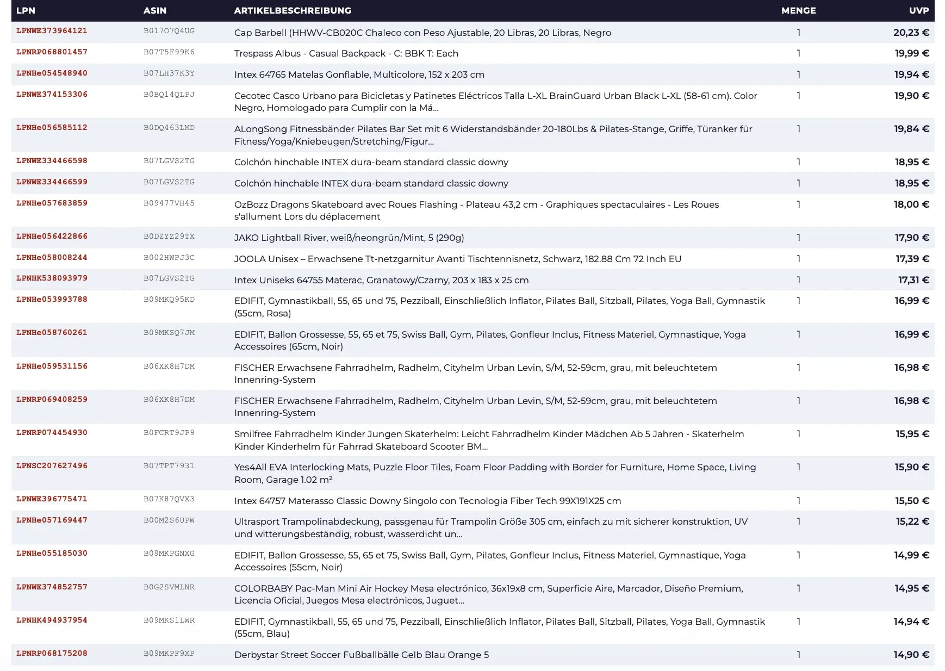The width and height of the screenshot is (945, 671).
Task: Click the Intex Uniseks 64755 Materac description
Action: [x=382, y=280]
